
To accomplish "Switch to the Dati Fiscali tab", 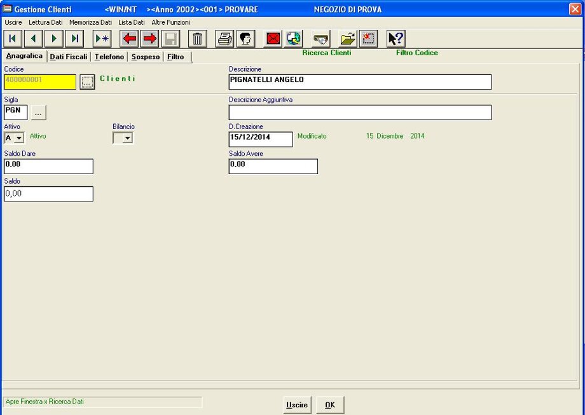I will pyautogui.click(x=69, y=57).
